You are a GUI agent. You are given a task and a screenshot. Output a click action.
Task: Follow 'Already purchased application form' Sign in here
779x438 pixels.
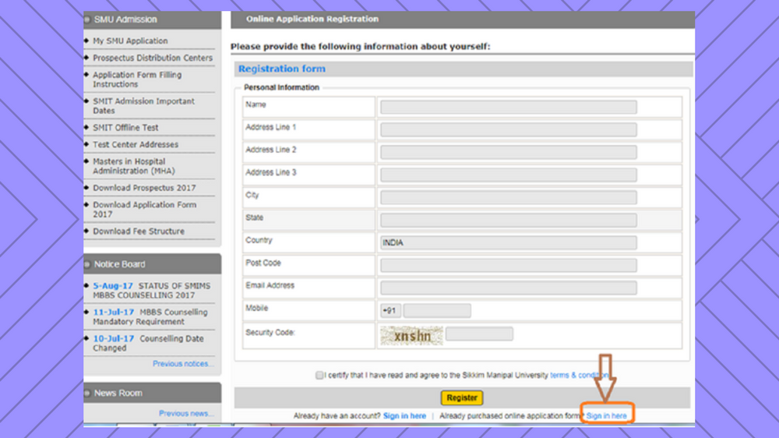(606, 415)
